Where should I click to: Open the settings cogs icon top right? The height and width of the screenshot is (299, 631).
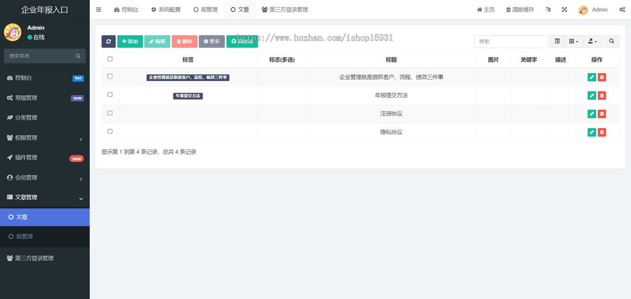click(622, 9)
